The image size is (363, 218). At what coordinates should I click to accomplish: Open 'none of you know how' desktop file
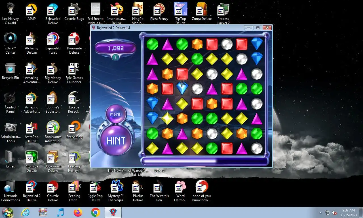coord(202,191)
